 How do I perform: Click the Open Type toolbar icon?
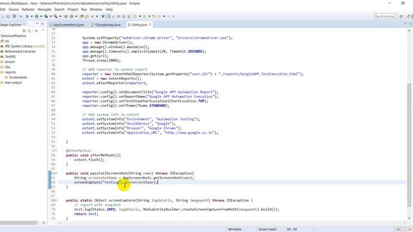click(x=81, y=16)
